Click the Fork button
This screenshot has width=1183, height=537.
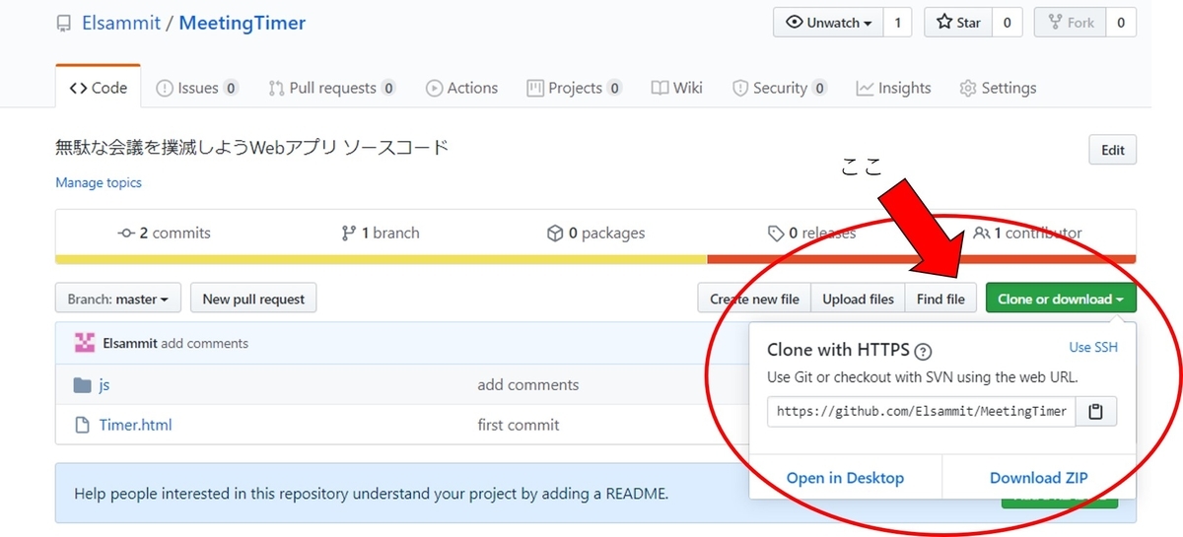pyautogui.click(x=1071, y=23)
